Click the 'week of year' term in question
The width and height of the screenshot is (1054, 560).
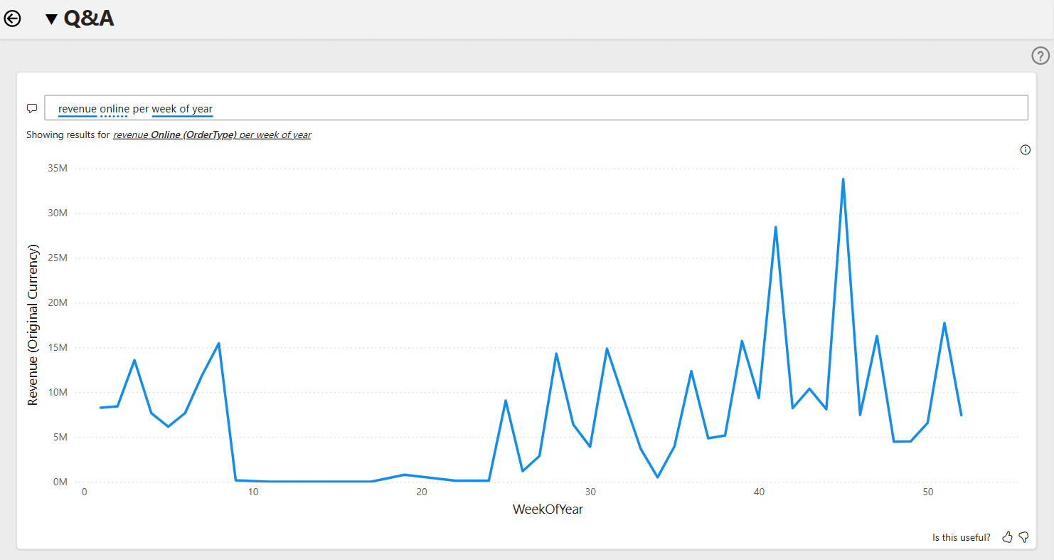tap(182, 109)
